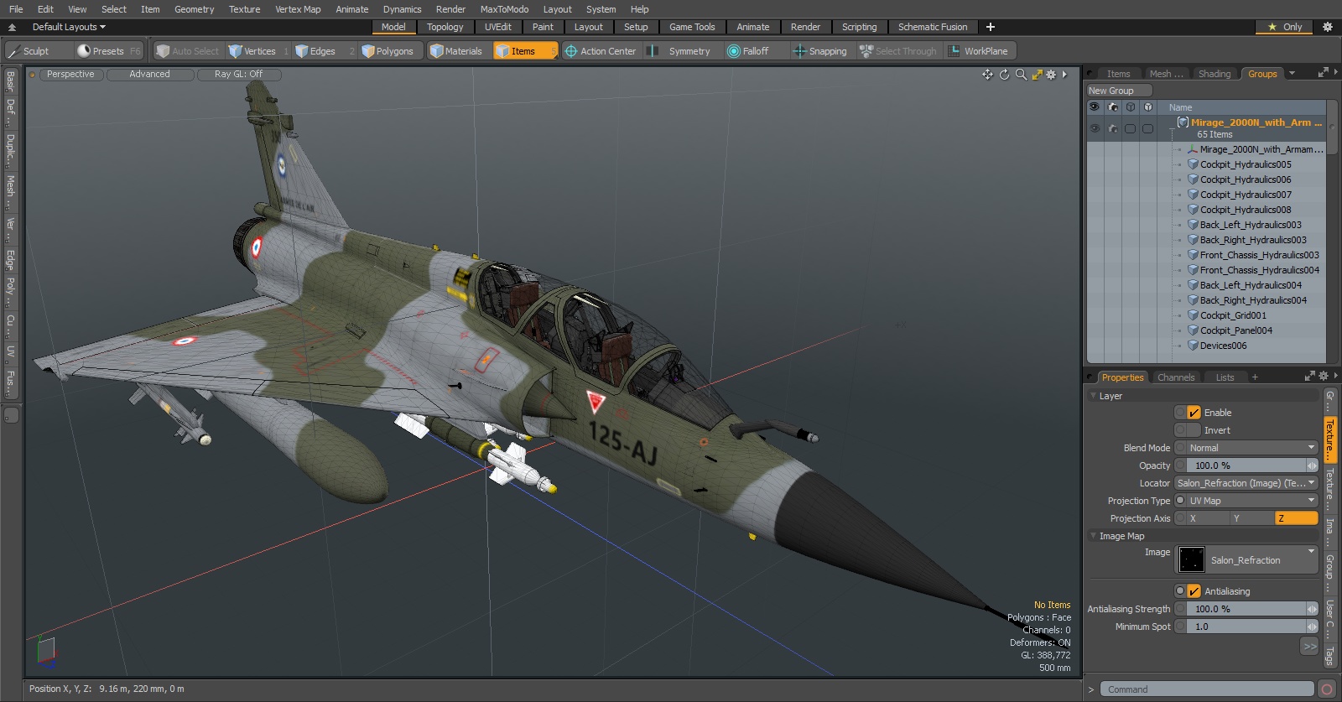Open the Projection Type dropdown
This screenshot has height=702, width=1342.
1252,501
